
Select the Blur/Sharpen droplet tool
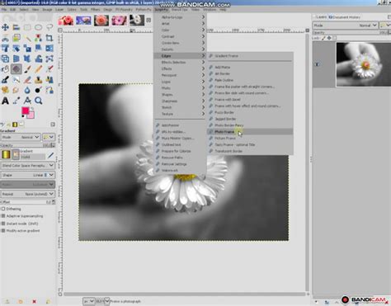[27, 90]
